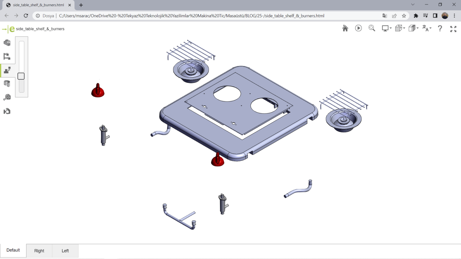461x259 pixels.
Task: Expand the display settings monitor dropdown
Action: [386, 28]
